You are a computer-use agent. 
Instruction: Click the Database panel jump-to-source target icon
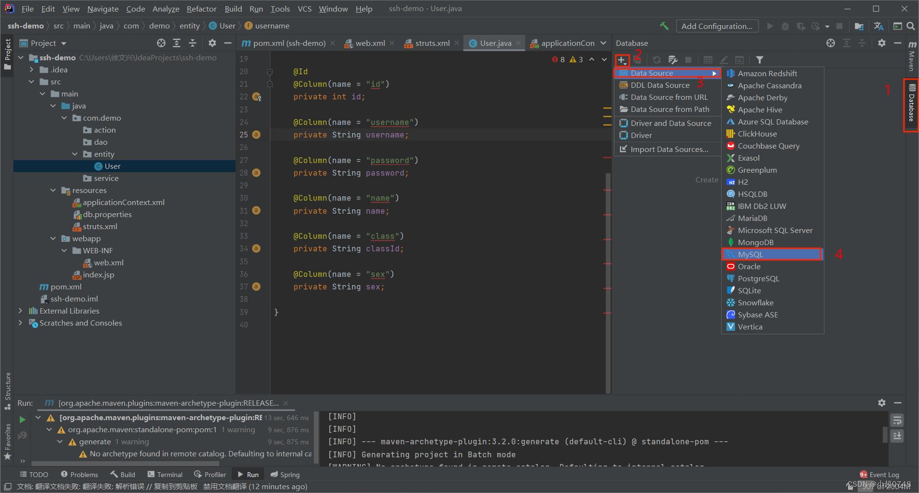point(831,43)
